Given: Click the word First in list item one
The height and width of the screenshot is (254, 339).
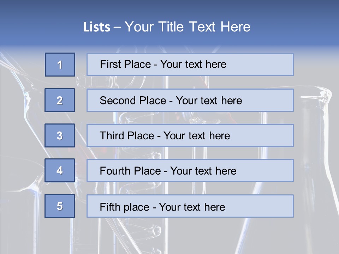Looking at the screenshot, I should point(110,64).
